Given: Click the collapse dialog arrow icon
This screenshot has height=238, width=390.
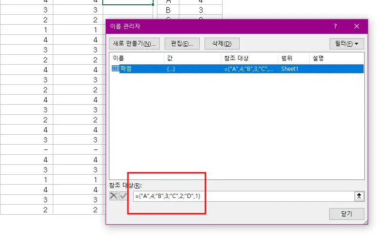Looking at the screenshot, I should (359, 196).
